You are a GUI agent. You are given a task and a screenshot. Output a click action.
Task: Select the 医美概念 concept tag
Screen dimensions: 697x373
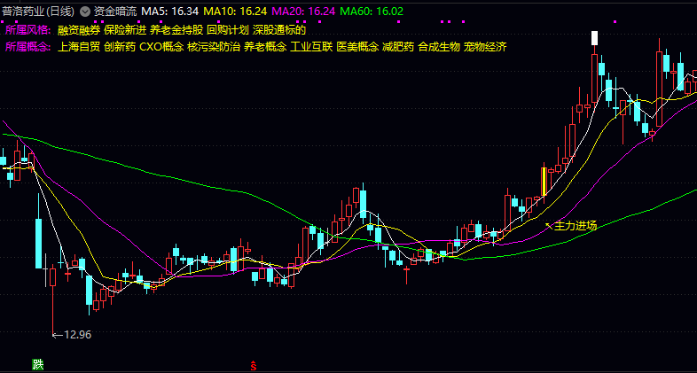point(358,47)
